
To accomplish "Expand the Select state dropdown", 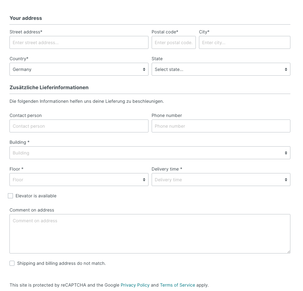I will pos(221,69).
